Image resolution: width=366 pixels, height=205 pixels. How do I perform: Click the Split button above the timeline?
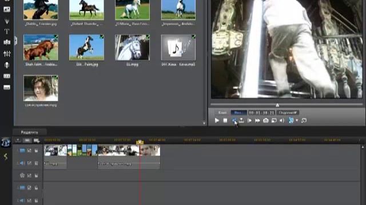(29, 132)
